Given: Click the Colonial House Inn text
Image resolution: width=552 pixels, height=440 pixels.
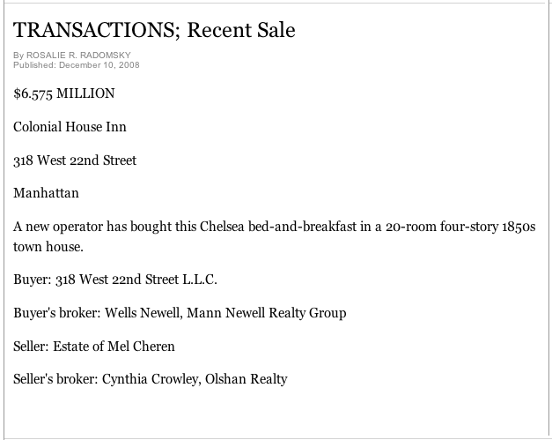Looking at the screenshot, I should pos(70,127).
